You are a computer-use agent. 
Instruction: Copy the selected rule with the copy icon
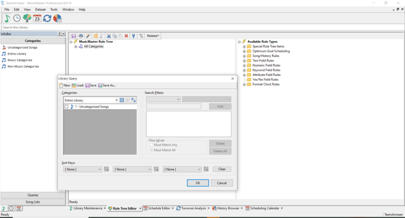[x=115, y=36]
